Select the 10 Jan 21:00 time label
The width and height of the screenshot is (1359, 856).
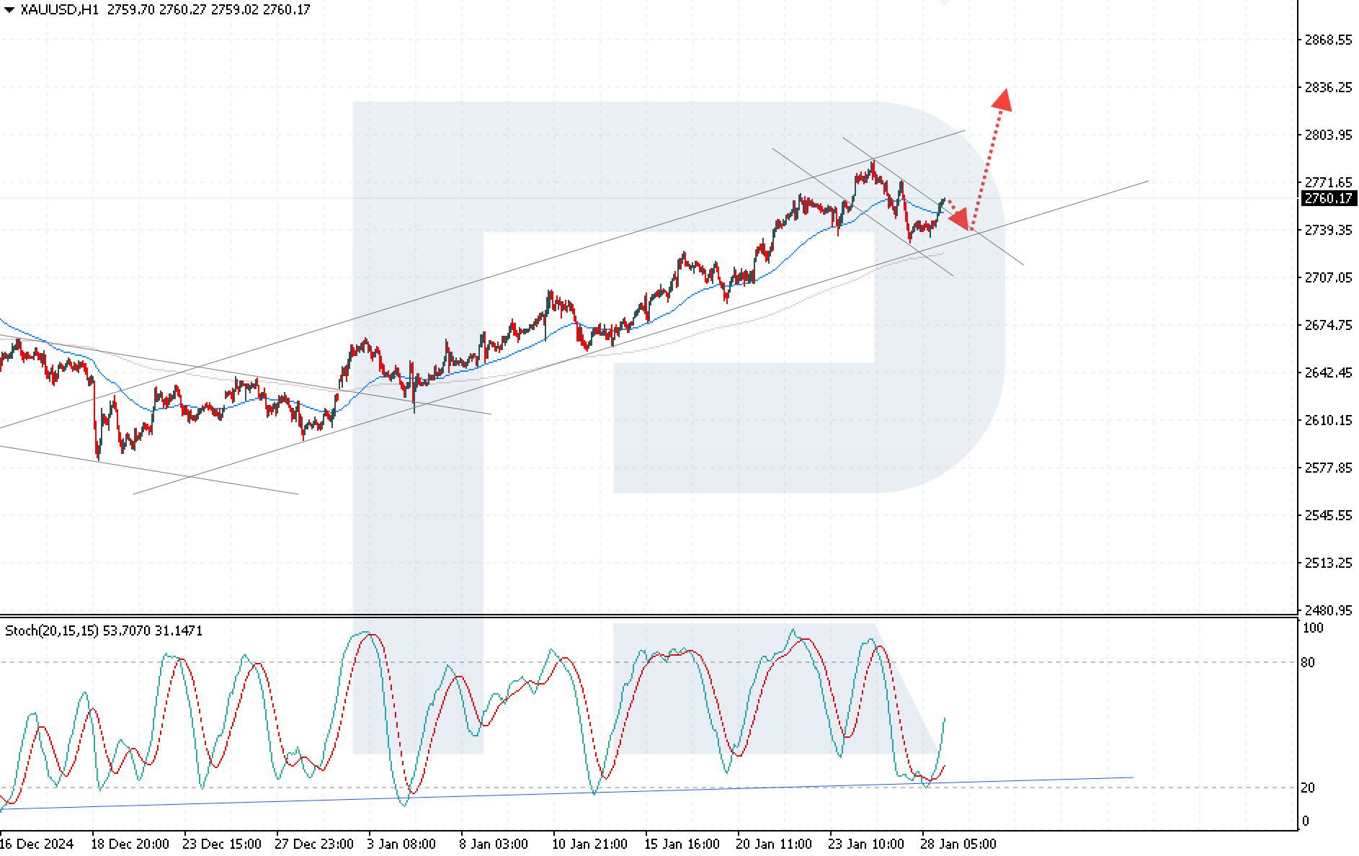pos(589,844)
